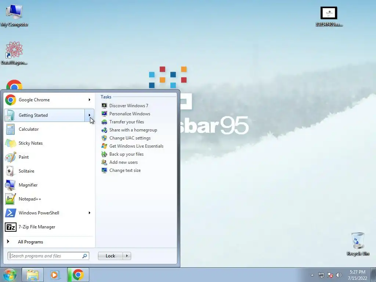The width and height of the screenshot is (376, 282).
Task: Expand the Google Chrome jump list arrow
Action: (90, 100)
